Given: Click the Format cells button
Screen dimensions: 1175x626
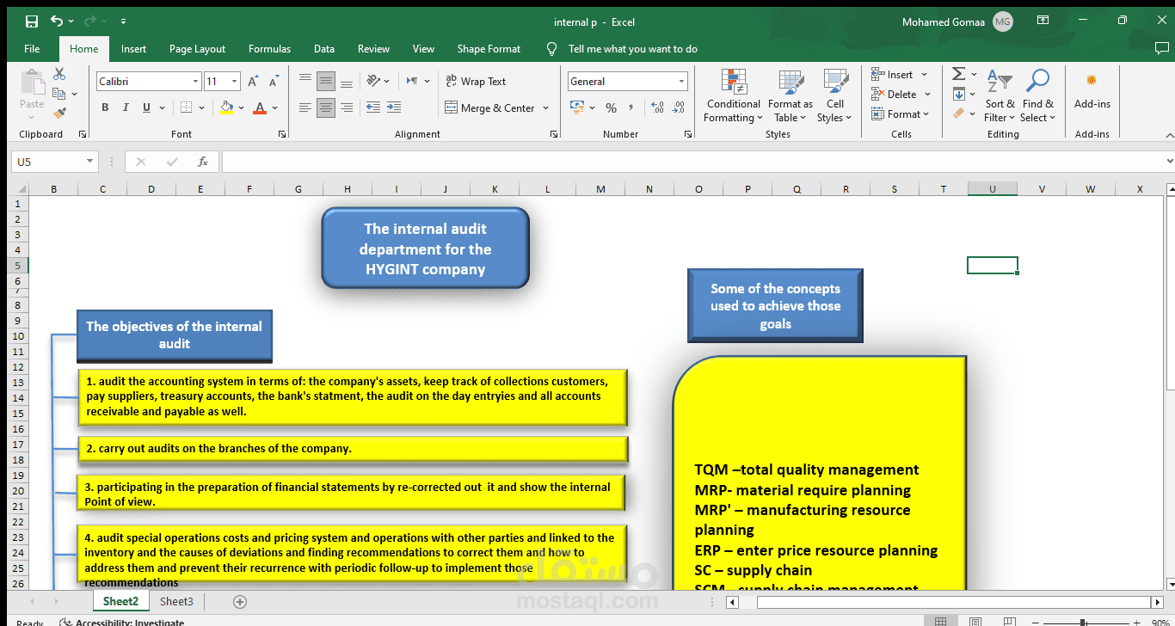Looking at the screenshot, I should (901, 114).
